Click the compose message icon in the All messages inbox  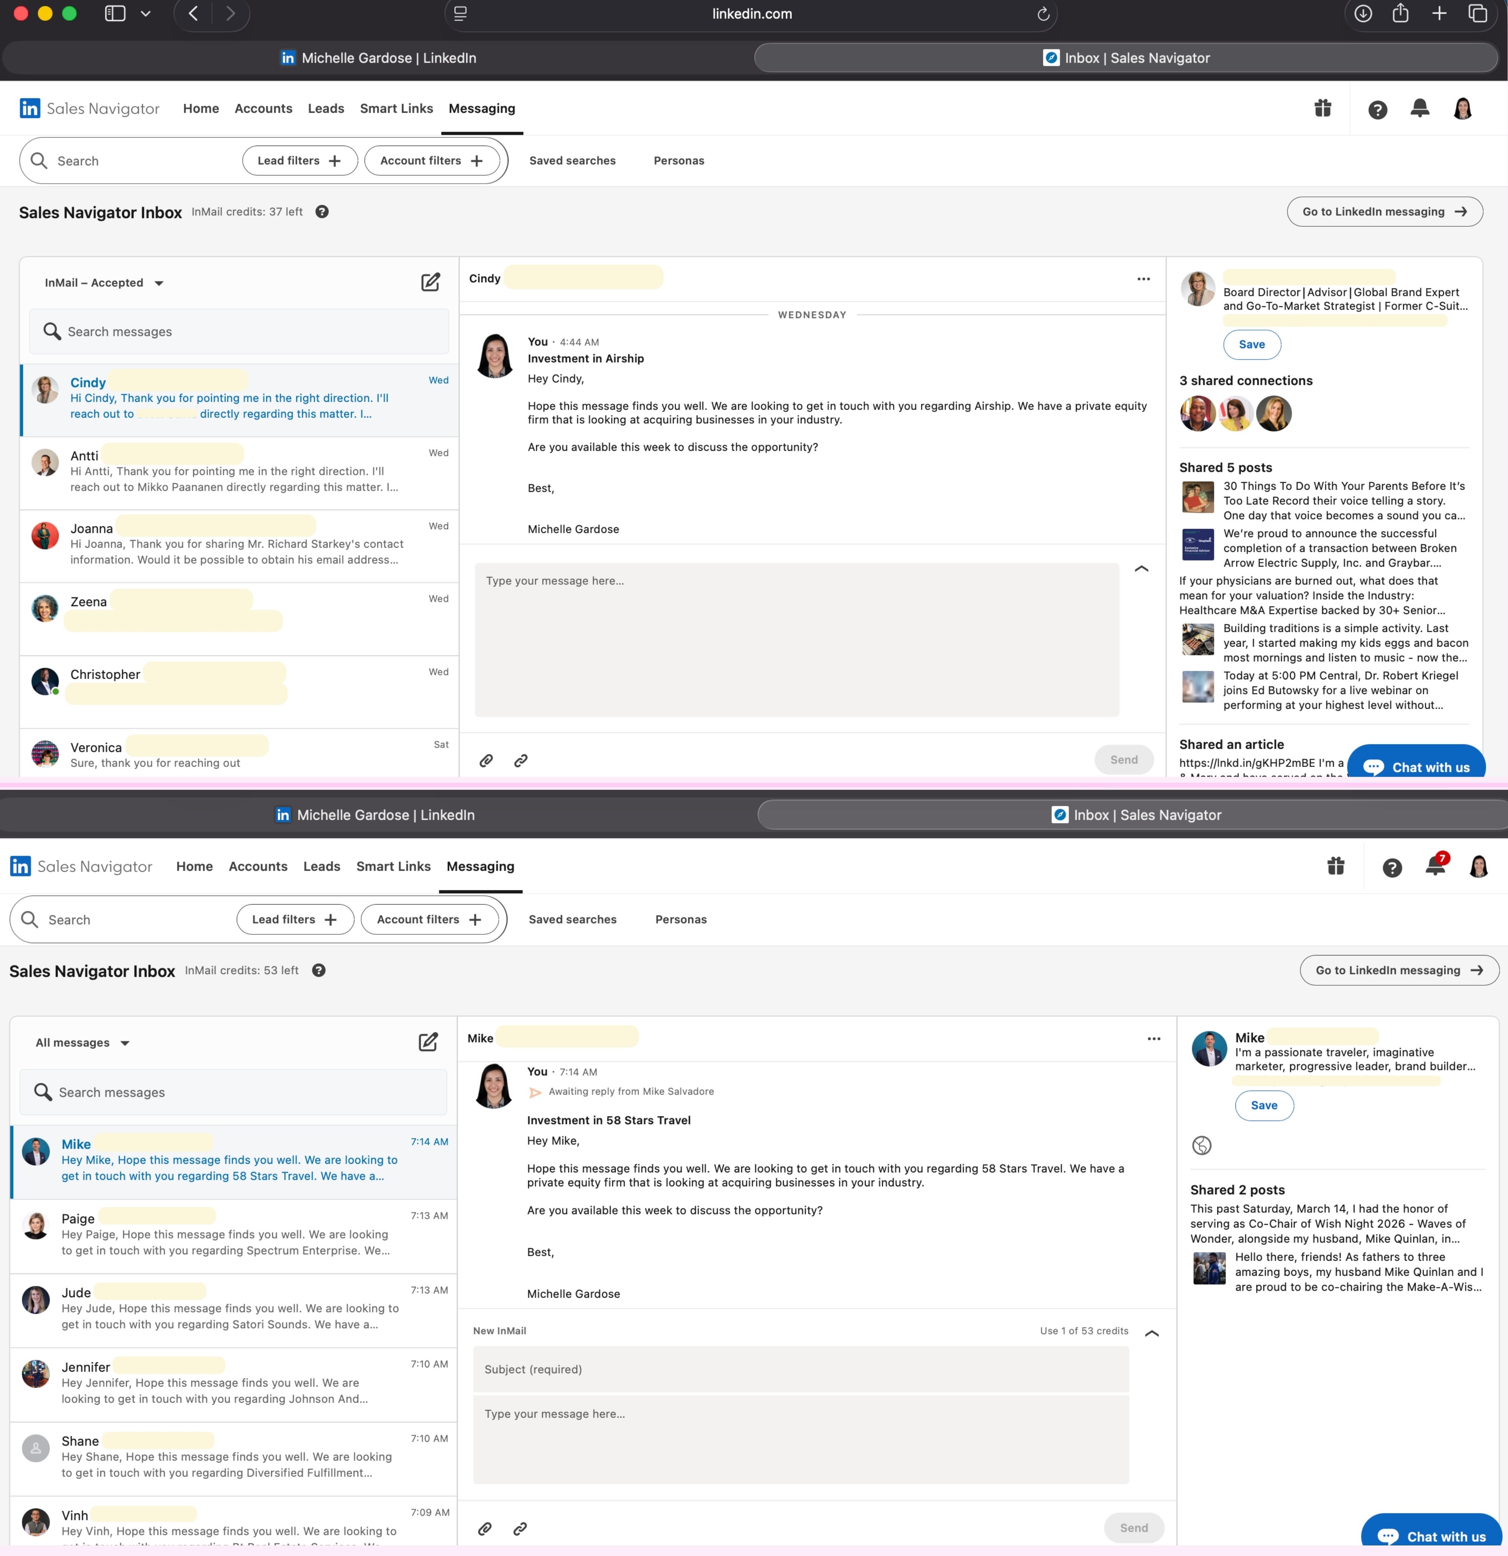pos(428,1042)
